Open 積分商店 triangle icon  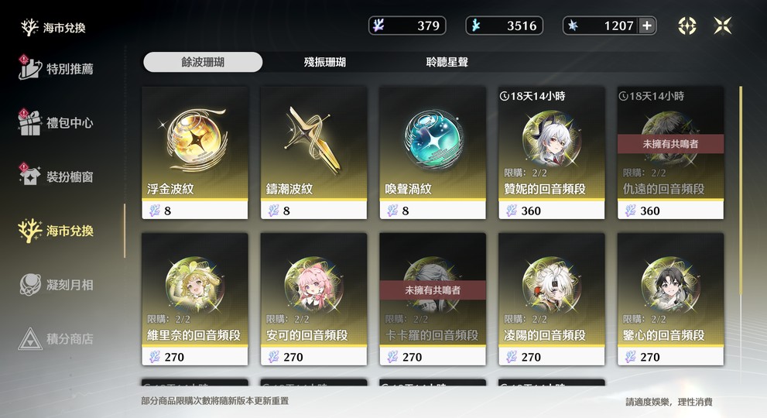[30, 338]
